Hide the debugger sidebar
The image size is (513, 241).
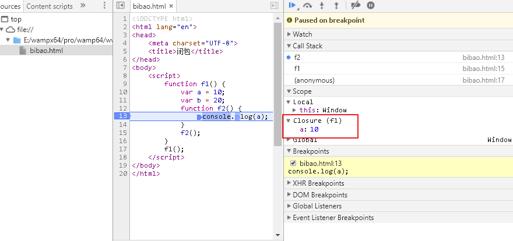click(x=274, y=6)
